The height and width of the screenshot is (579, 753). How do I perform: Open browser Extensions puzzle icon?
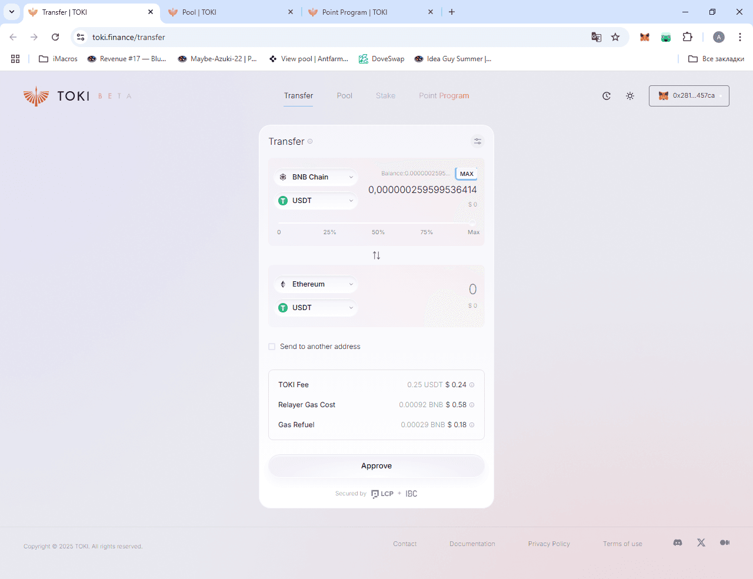(687, 37)
